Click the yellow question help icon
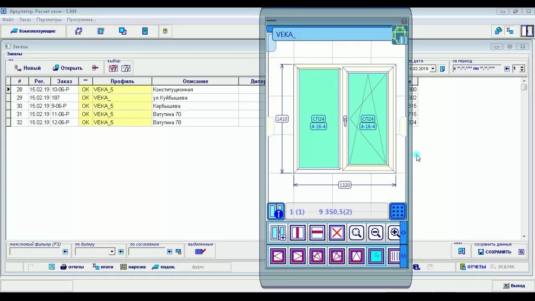 [165, 31]
